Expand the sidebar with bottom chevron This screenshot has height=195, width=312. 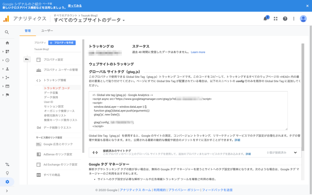click(7, 191)
